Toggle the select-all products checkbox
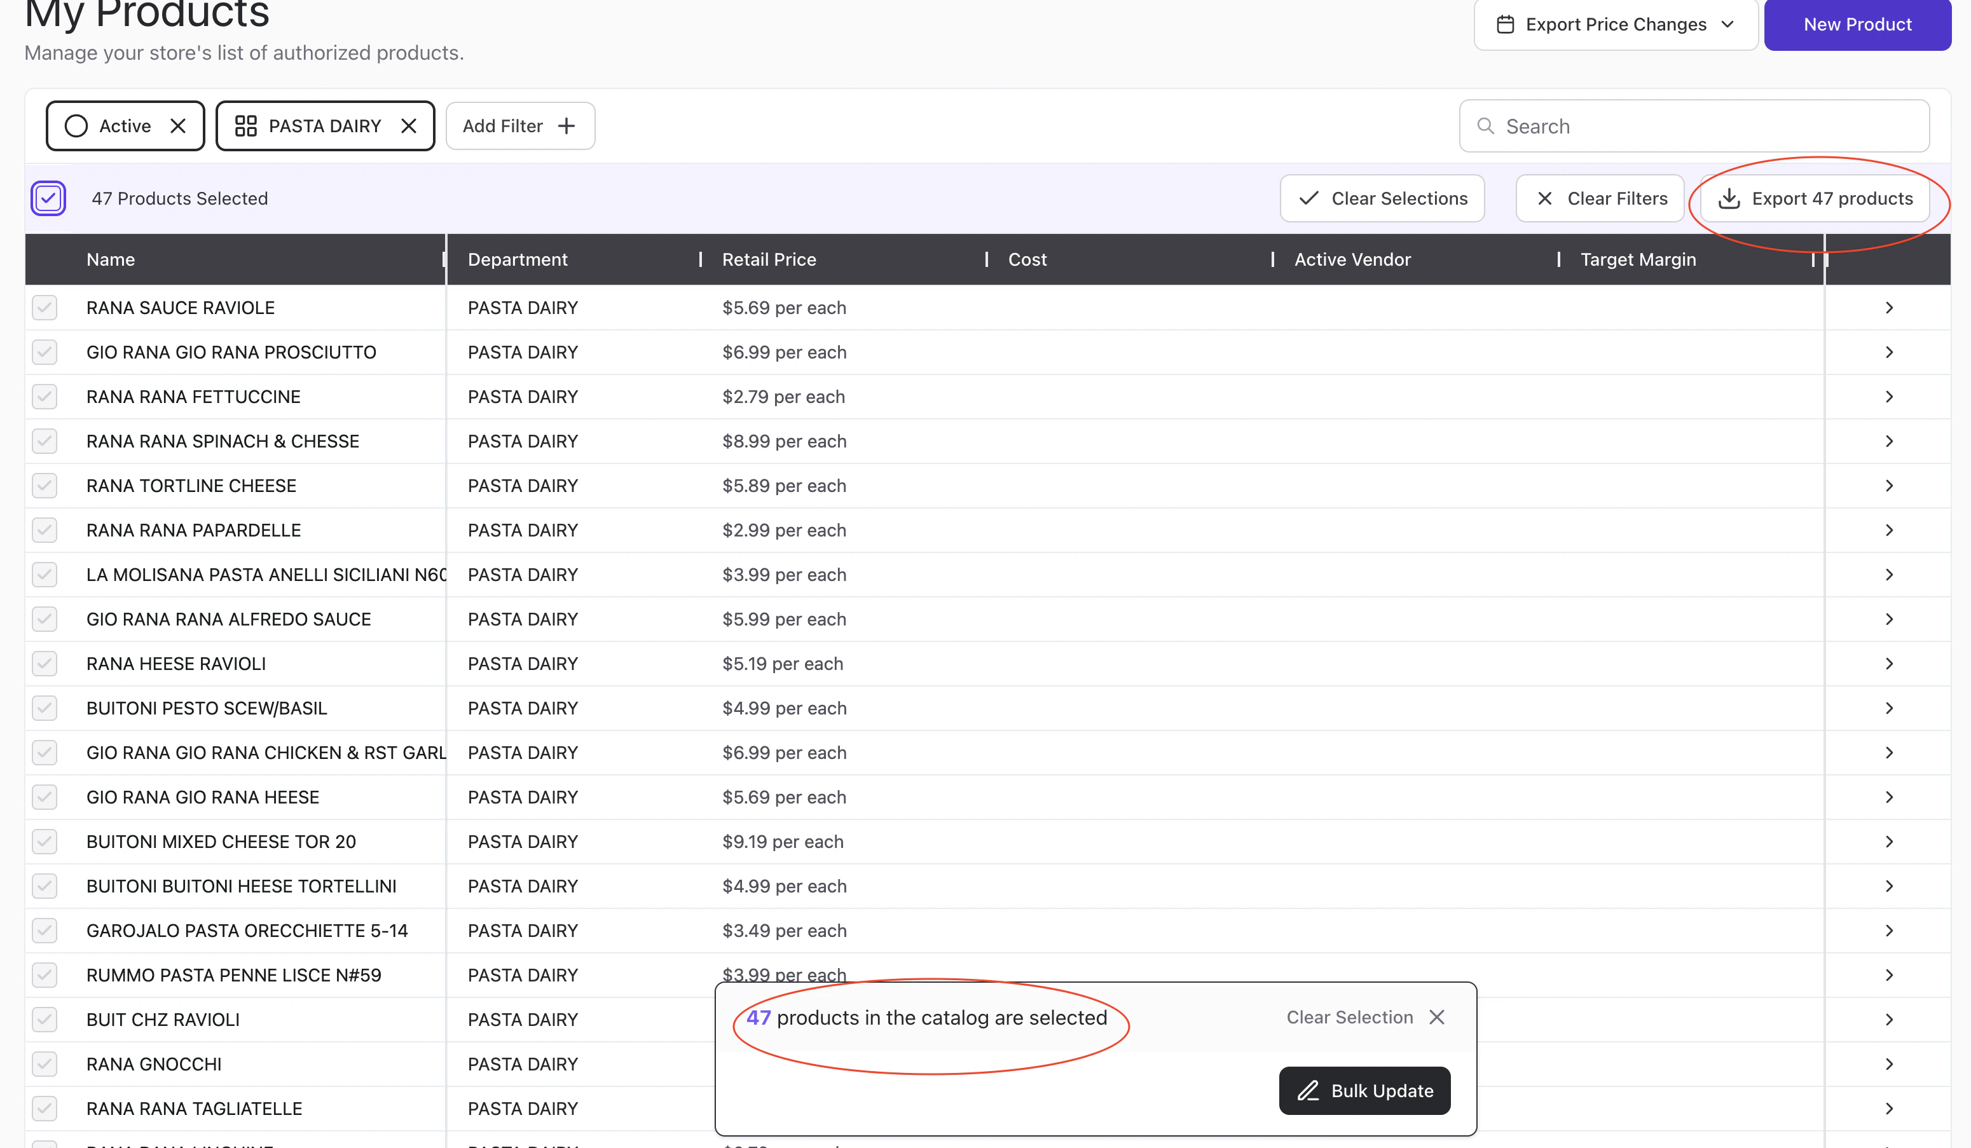 [48, 198]
